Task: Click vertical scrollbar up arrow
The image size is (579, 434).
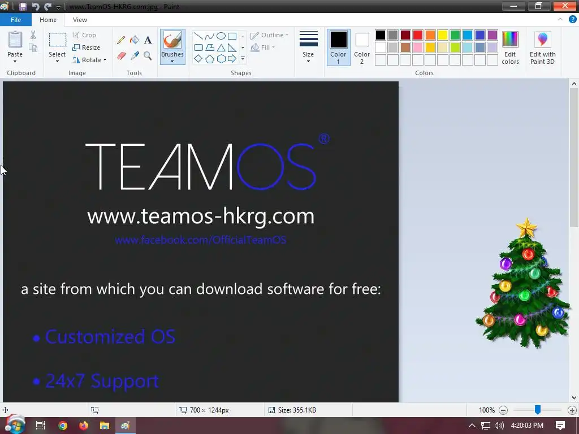Action: pyautogui.click(x=574, y=84)
